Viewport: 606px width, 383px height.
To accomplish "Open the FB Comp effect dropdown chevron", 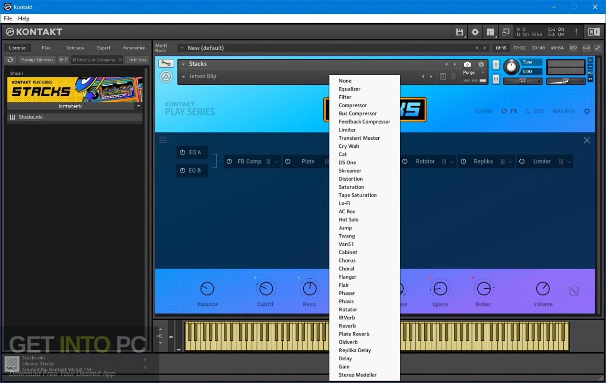I will coord(276,162).
